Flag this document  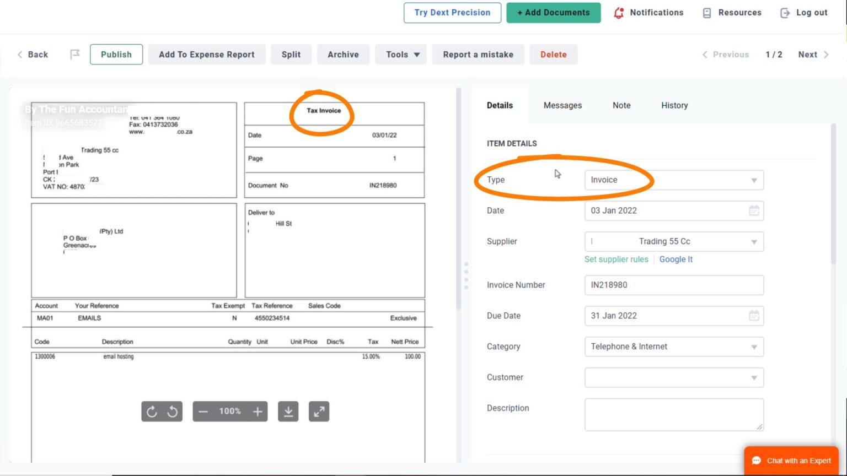[75, 54]
